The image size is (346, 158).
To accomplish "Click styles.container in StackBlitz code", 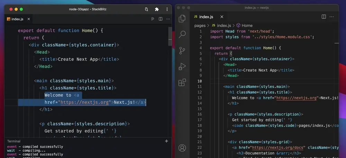I will pyautogui.click(x=93, y=45).
